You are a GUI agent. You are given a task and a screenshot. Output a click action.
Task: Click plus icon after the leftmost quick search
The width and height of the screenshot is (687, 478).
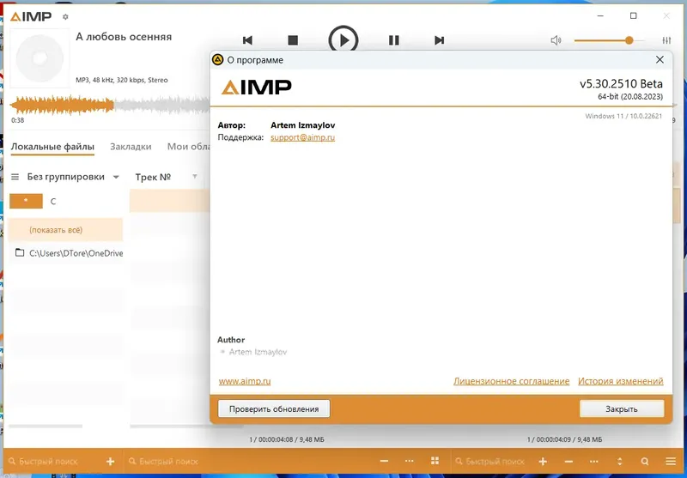(111, 462)
